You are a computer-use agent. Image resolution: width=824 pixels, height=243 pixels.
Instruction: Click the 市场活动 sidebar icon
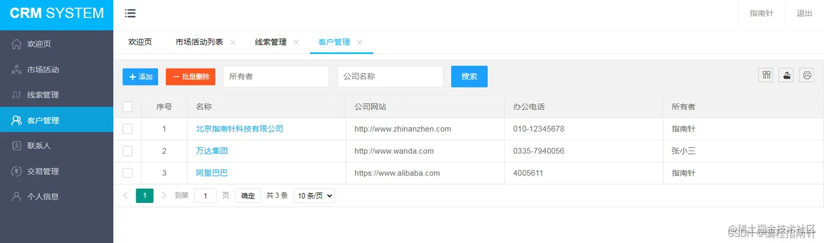17,70
